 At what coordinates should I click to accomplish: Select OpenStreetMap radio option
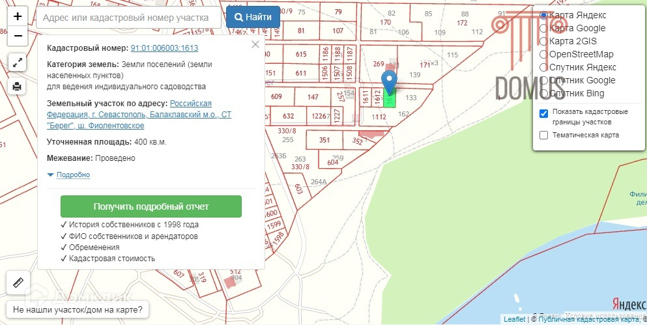click(544, 55)
